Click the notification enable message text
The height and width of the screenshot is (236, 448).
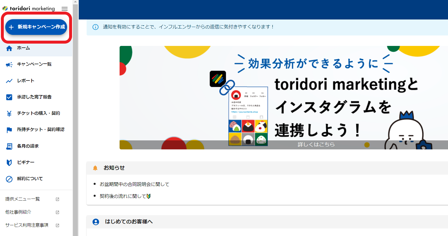coord(188,27)
